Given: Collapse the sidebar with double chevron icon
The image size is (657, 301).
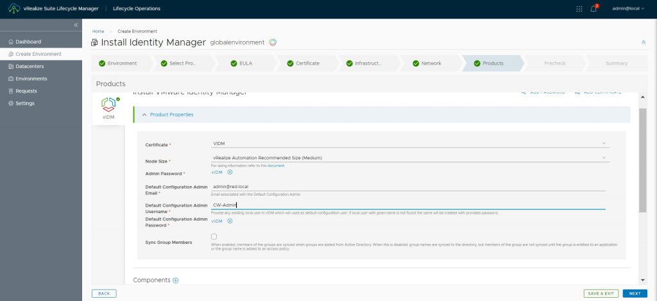Looking at the screenshot, I should (x=76, y=25).
